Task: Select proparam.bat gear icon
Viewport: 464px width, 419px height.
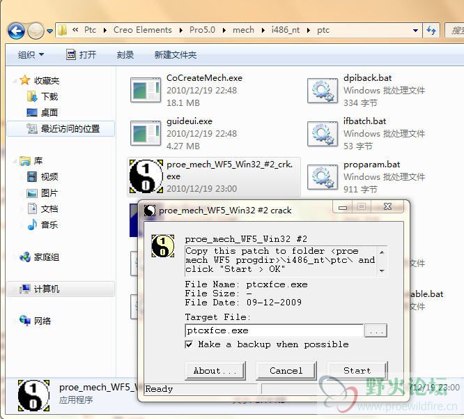Action: coord(323,177)
